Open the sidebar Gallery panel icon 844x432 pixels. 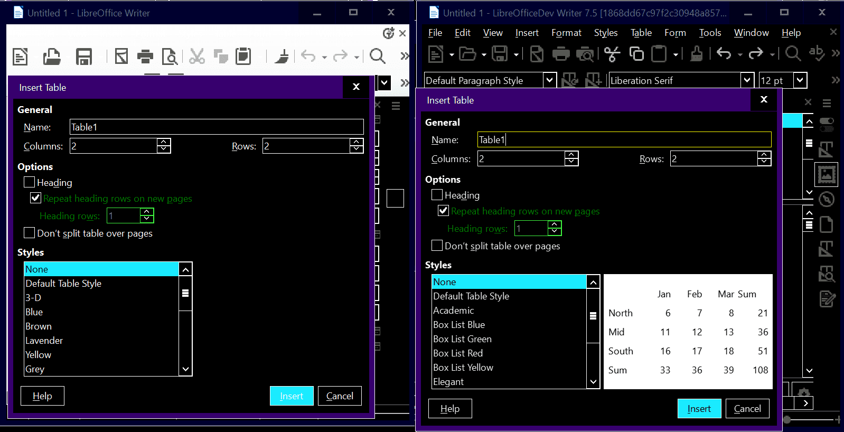click(827, 174)
